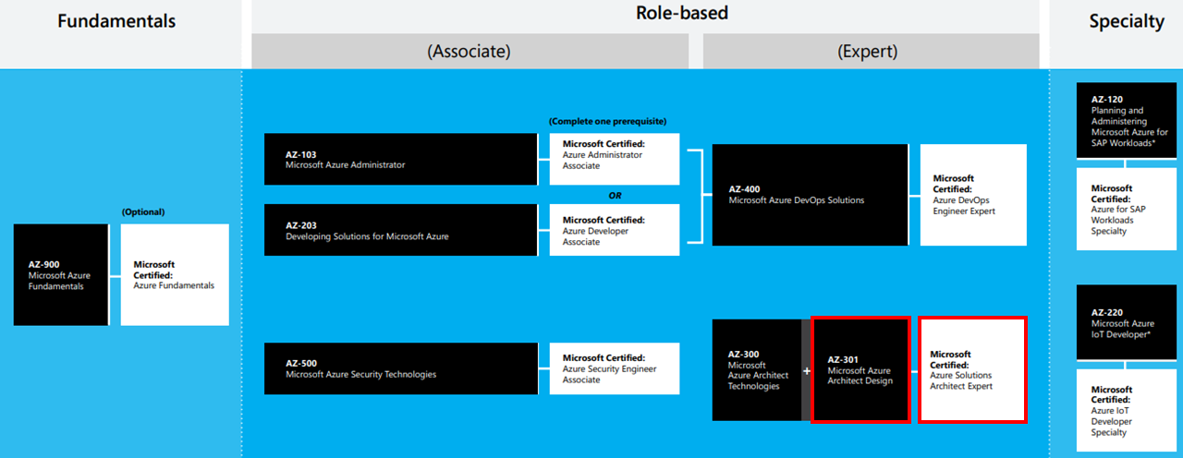Click the Fundamentals column header

point(116,20)
